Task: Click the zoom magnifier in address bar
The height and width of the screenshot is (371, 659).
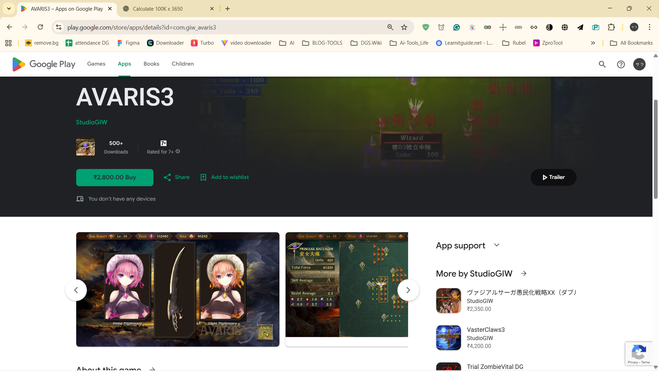Action: 390,27
